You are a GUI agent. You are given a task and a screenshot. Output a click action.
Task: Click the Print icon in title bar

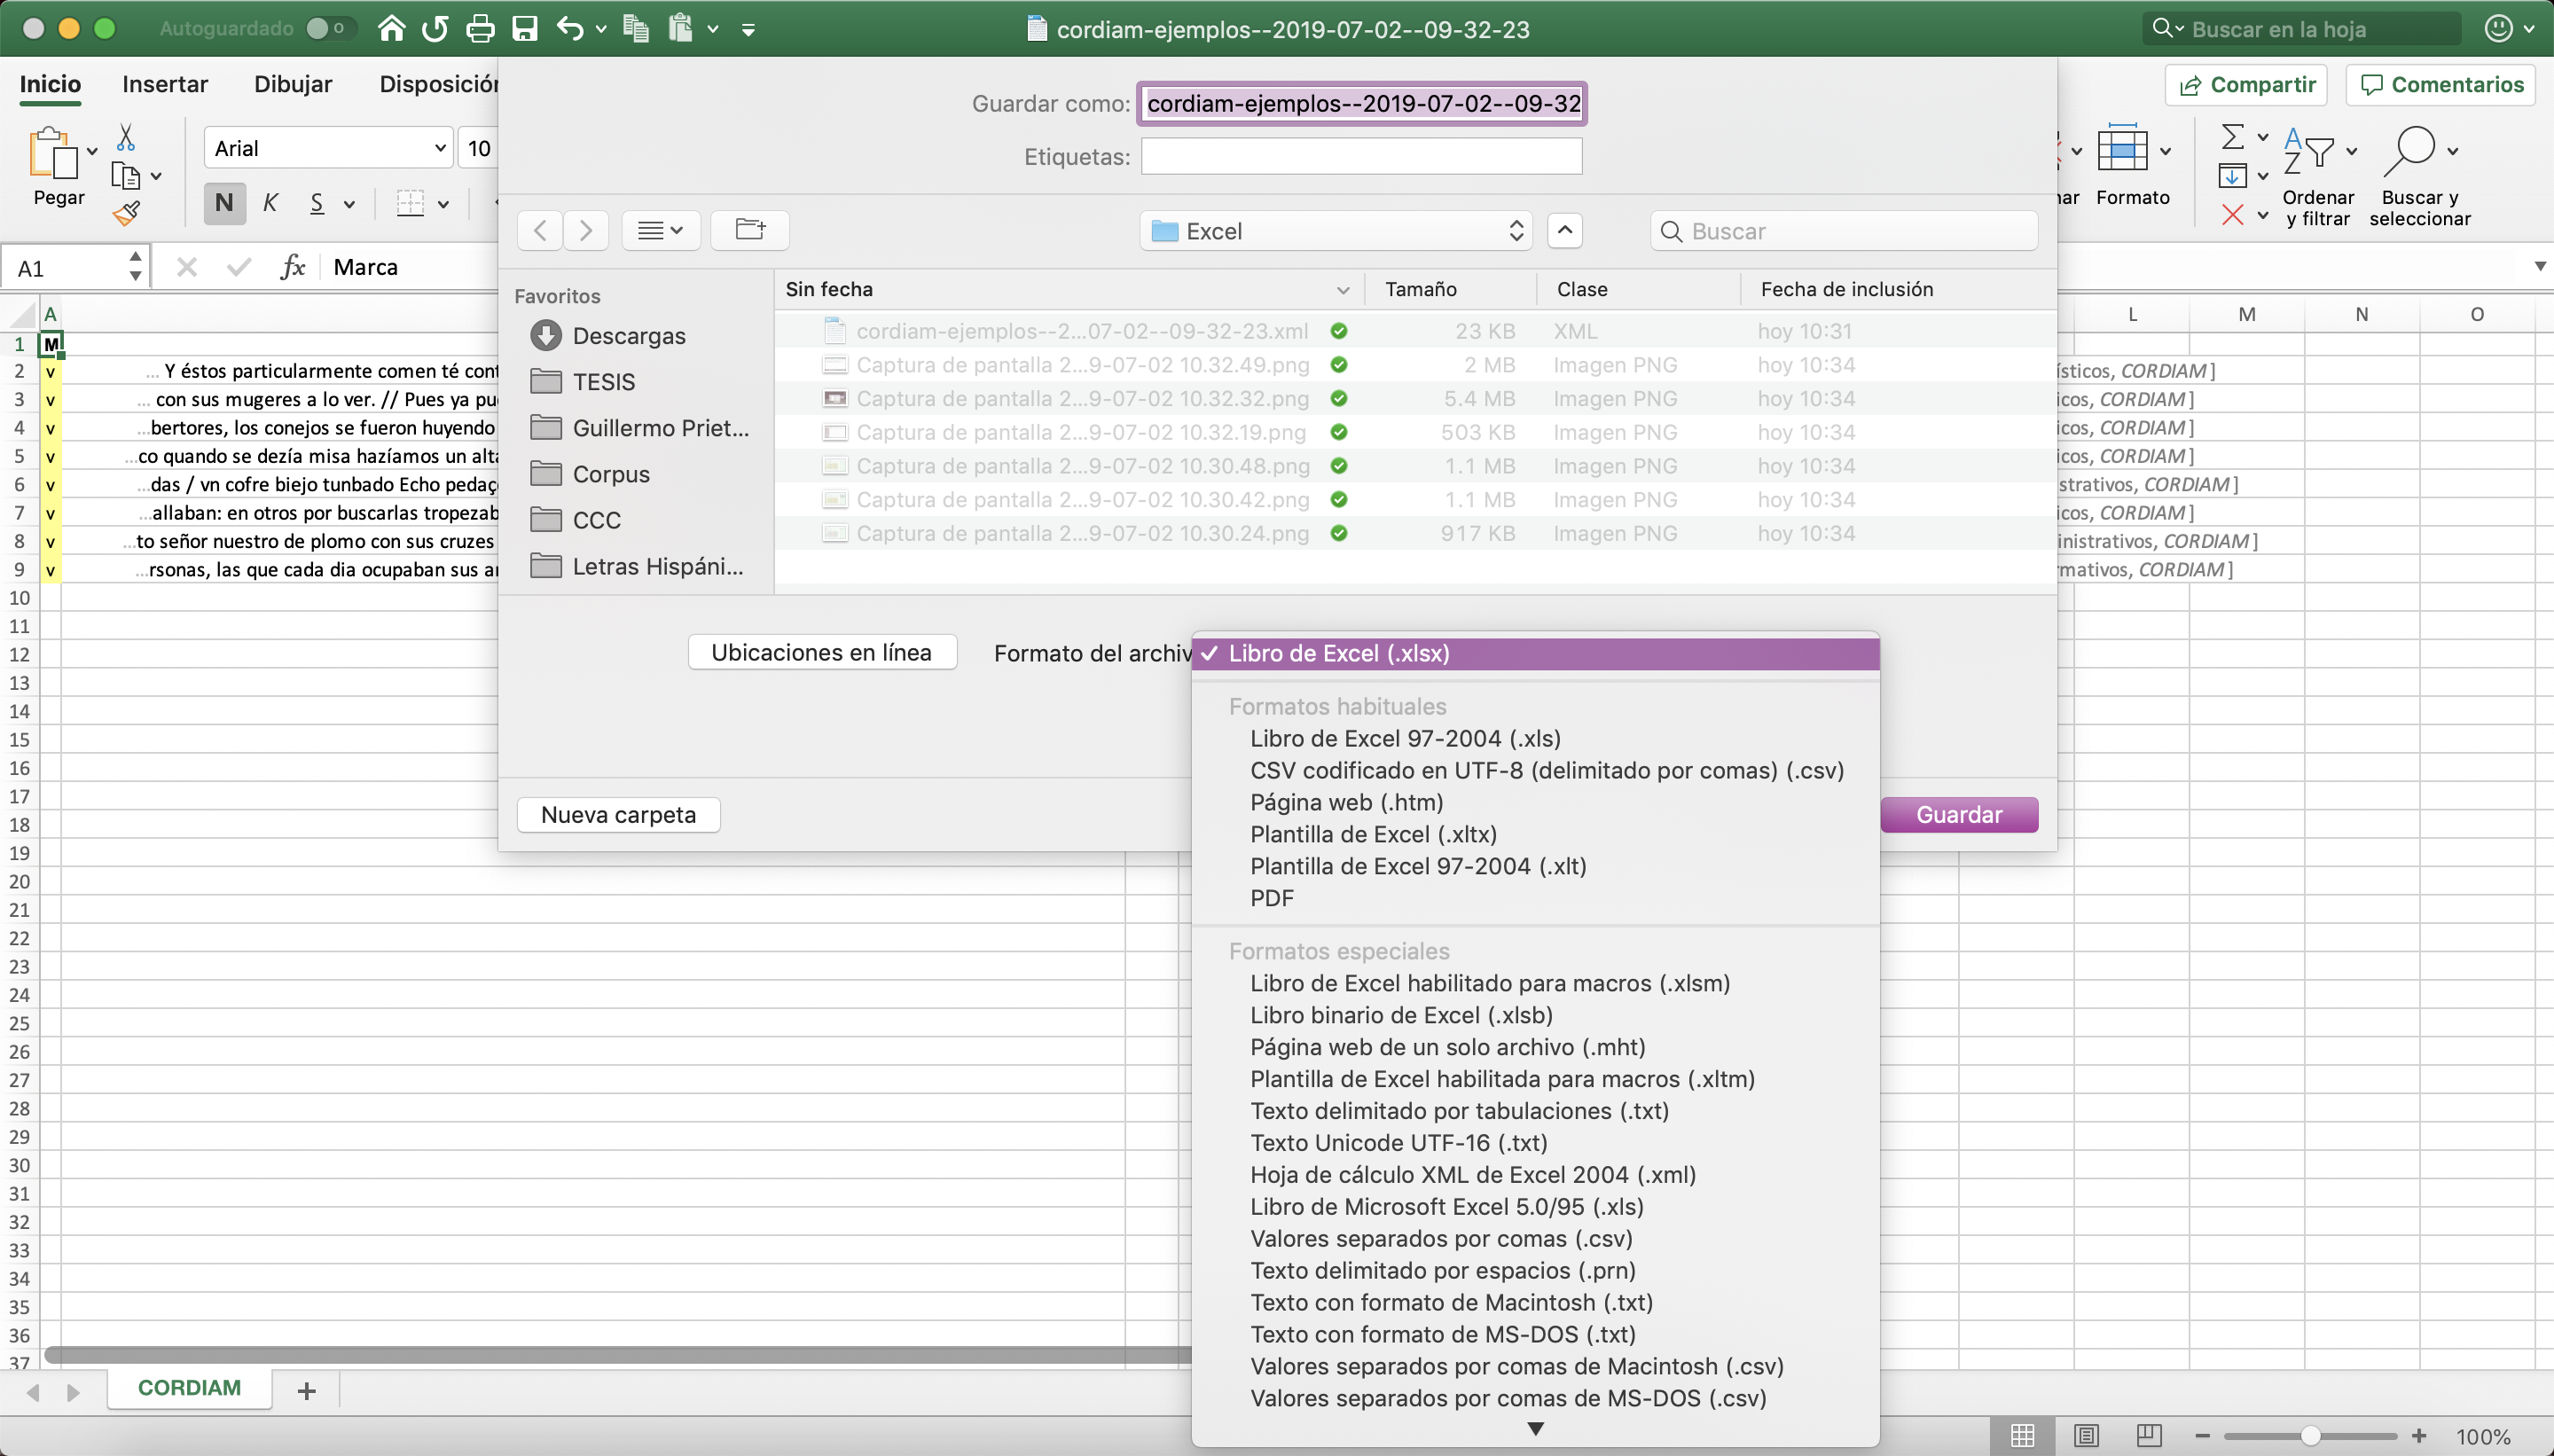pyautogui.click(x=480, y=28)
